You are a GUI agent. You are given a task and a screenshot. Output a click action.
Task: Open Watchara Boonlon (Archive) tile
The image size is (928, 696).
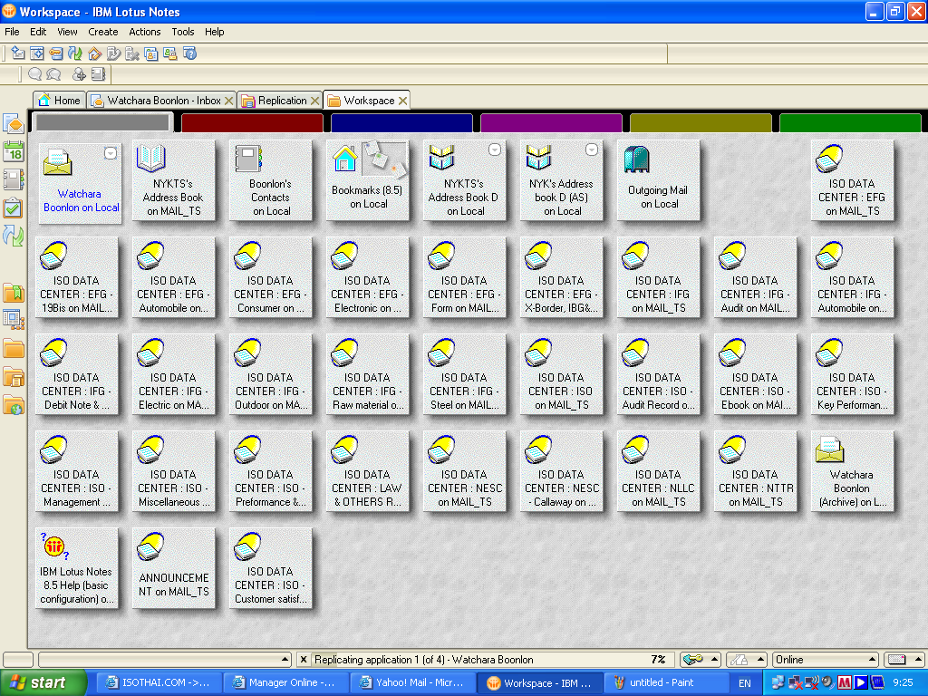(853, 471)
